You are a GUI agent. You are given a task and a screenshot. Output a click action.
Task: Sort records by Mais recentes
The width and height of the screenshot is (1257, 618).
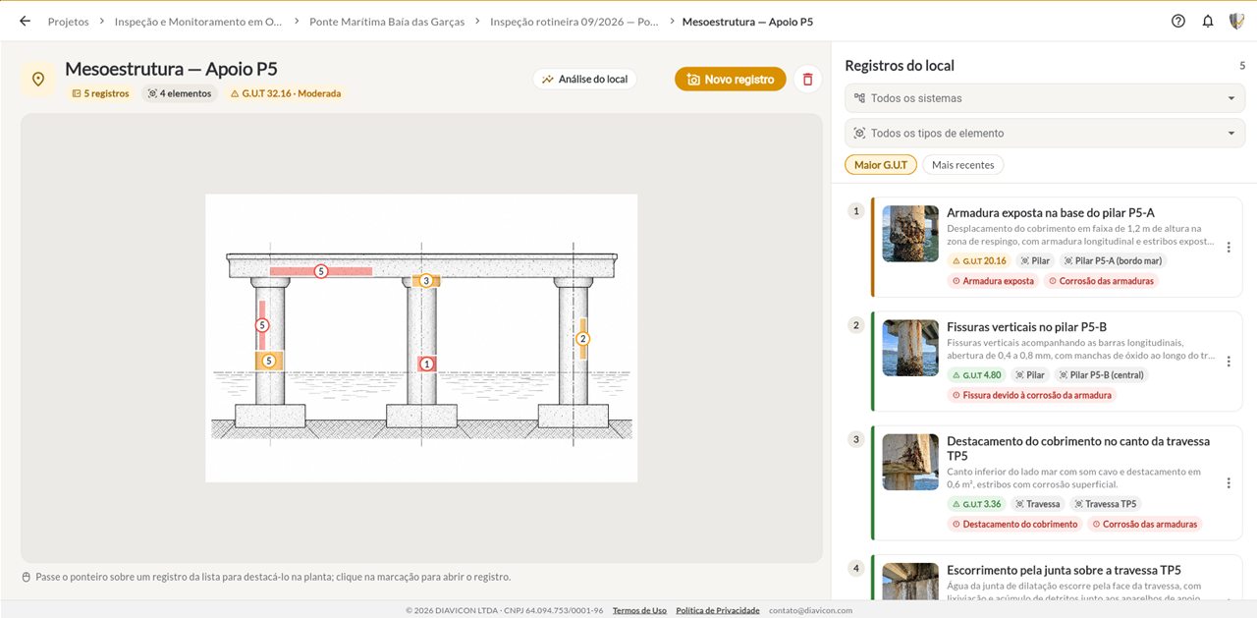point(963,165)
